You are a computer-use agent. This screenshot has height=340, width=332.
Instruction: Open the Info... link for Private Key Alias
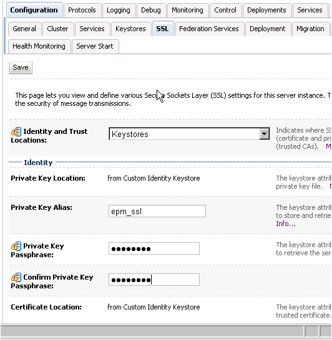click(286, 224)
